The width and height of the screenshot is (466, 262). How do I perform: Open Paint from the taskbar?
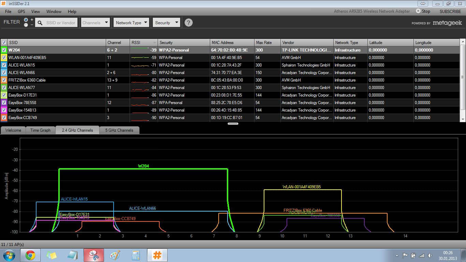(115, 255)
